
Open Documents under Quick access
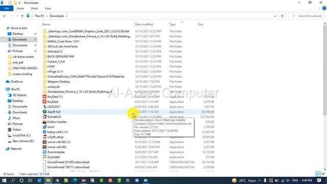(x=20, y=45)
